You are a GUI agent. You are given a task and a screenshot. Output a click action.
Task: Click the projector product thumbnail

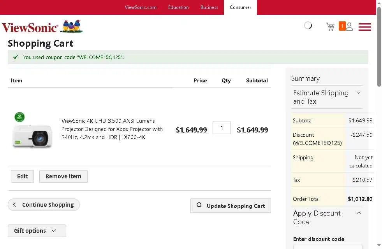[32, 130]
